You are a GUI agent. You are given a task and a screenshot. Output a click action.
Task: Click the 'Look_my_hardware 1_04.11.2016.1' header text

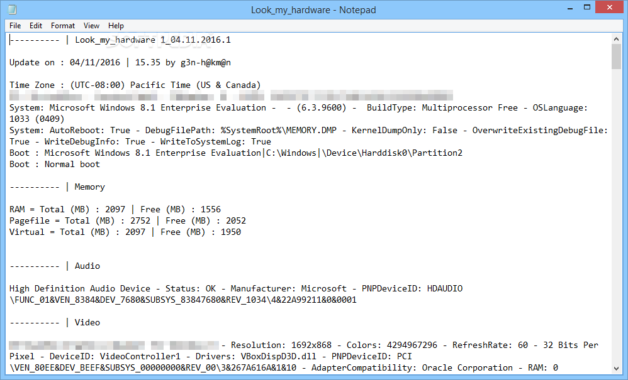(x=153, y=40)
